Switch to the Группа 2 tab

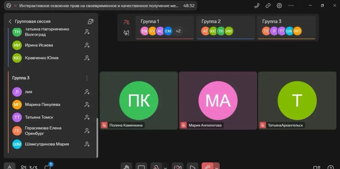(x=225, y=27)
